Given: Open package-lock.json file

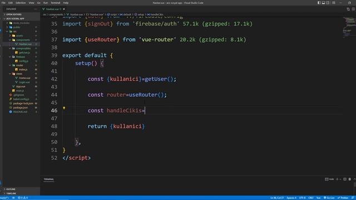Looking at the screenshot, I should 21,103.
